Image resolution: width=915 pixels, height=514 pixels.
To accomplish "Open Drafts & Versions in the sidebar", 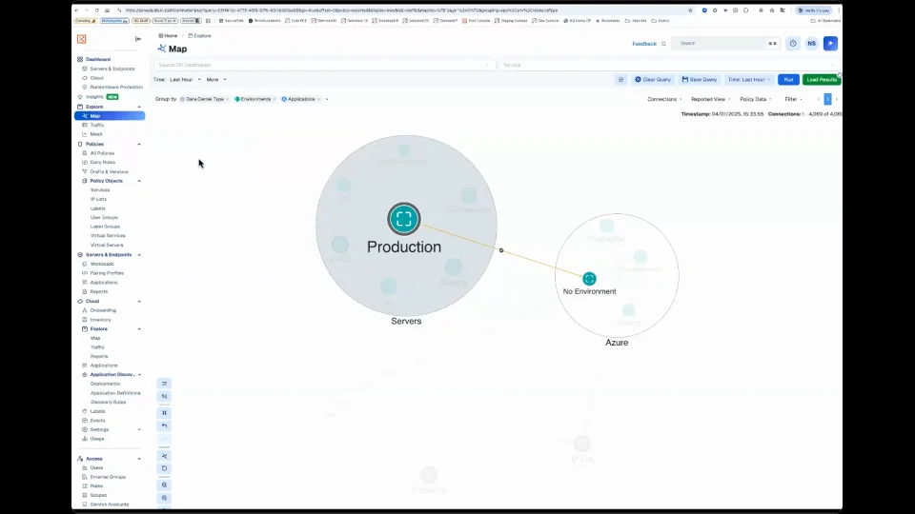I will (x=109, y=172).
